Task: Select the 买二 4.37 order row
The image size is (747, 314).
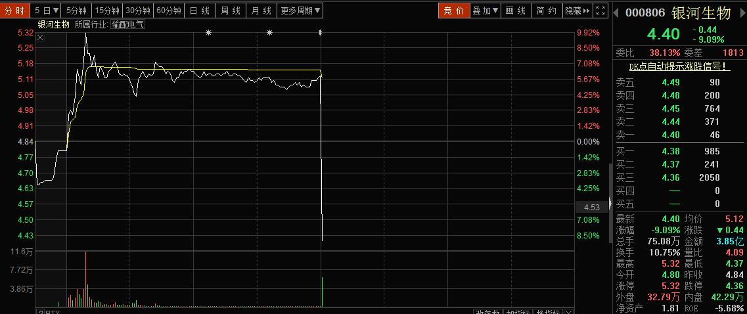Action: coord(679,164)
